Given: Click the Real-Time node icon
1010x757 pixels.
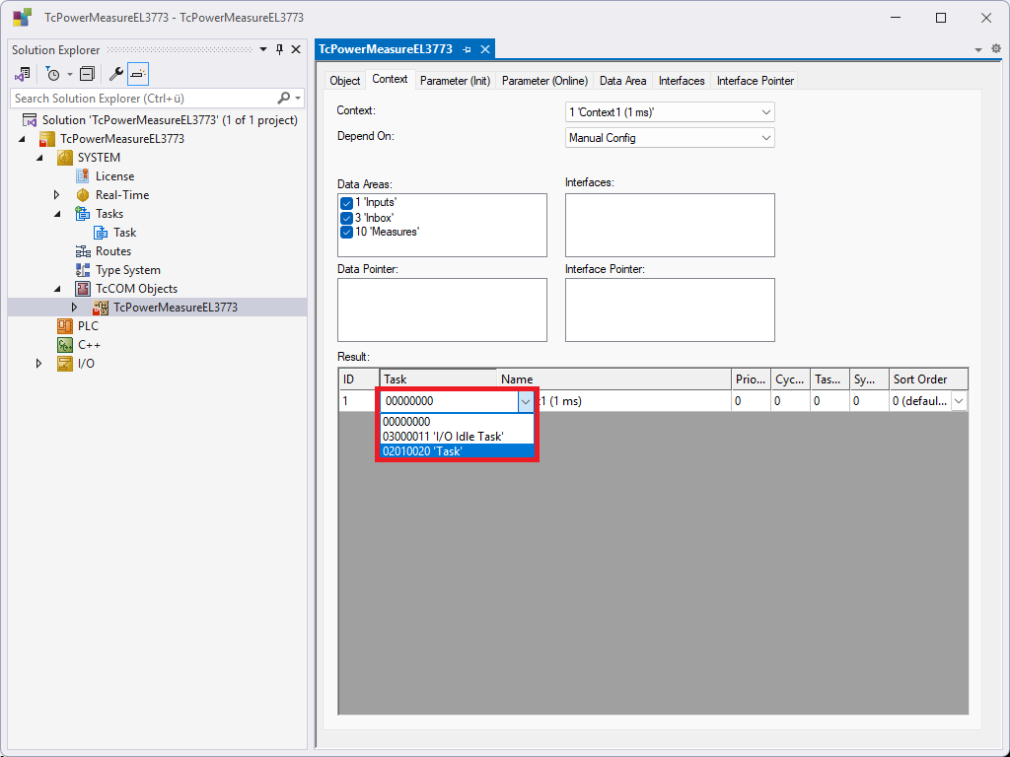Looking at the screenshot, I should (x=83, y=194).
